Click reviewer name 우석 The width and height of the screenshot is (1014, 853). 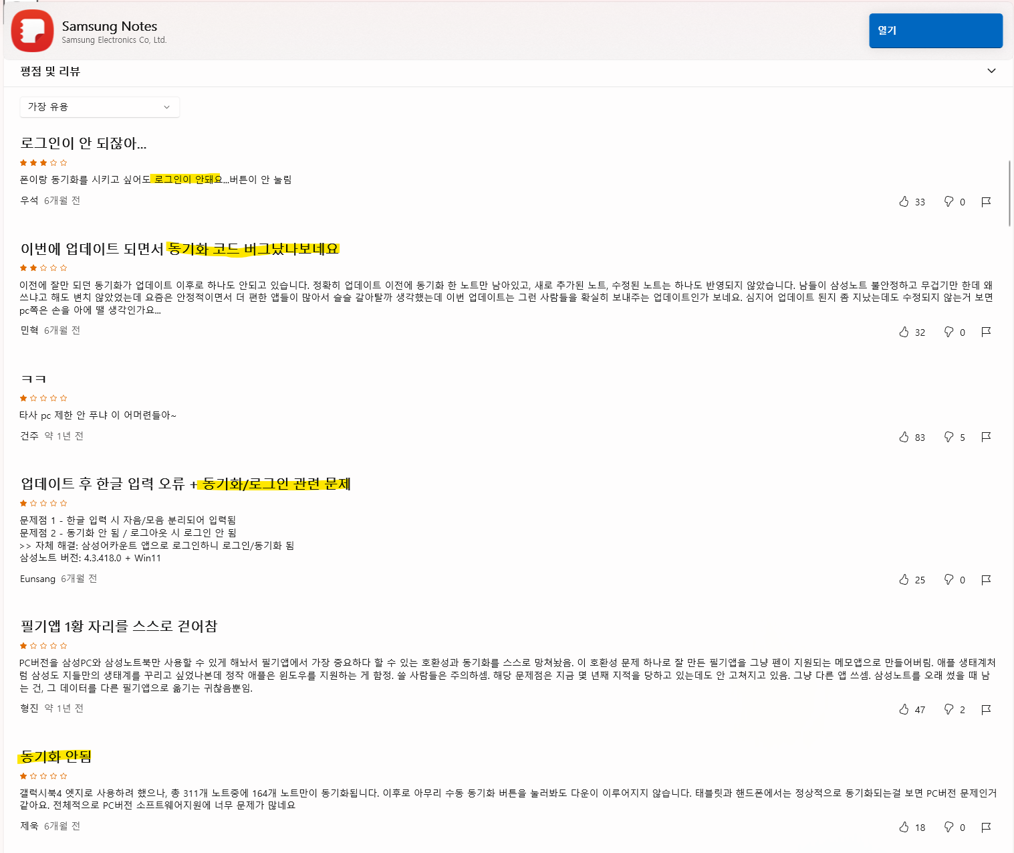tap(29, 201)
